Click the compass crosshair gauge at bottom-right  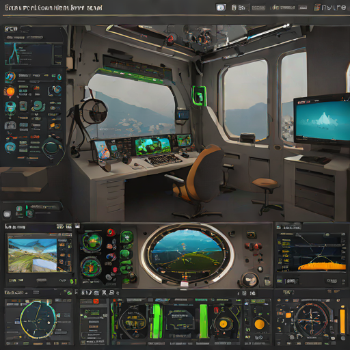[312, 320]
